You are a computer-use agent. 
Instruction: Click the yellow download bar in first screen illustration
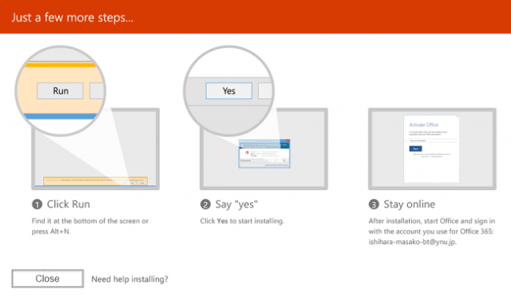click(x=96, y=181)
